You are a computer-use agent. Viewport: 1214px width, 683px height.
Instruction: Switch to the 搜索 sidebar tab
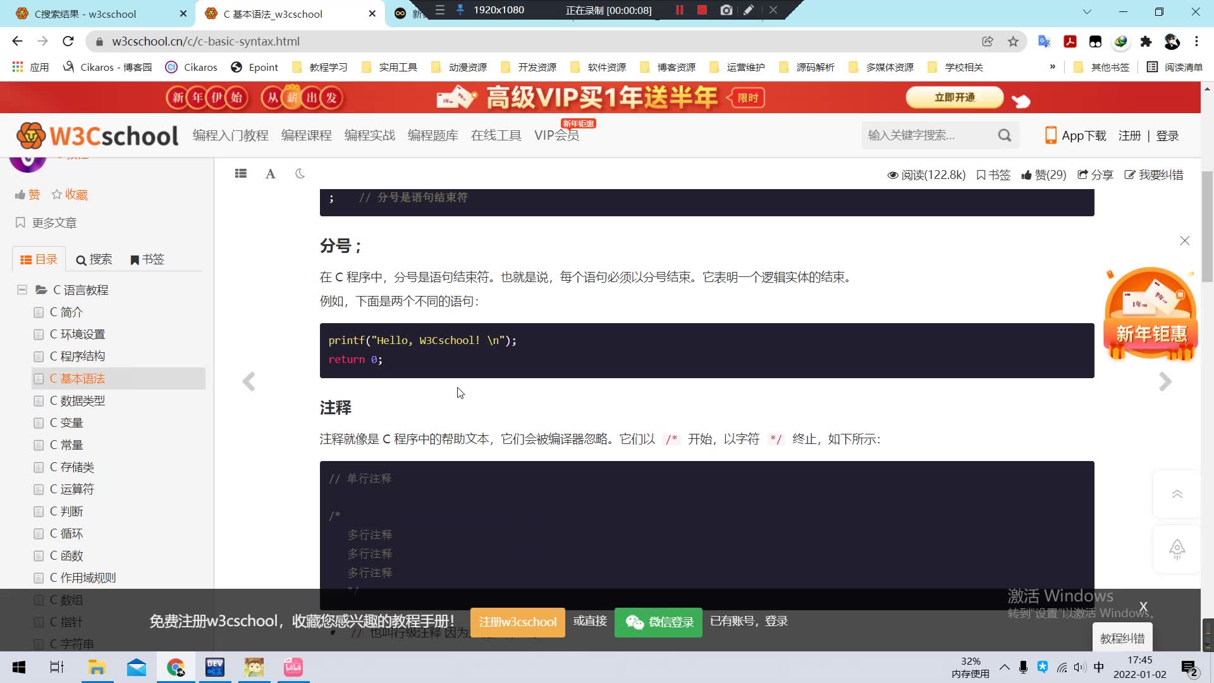pyautogui.click(x=94, y=259)
